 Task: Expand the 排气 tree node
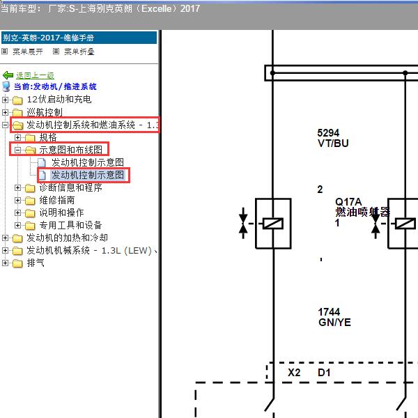tap(5, 263)
